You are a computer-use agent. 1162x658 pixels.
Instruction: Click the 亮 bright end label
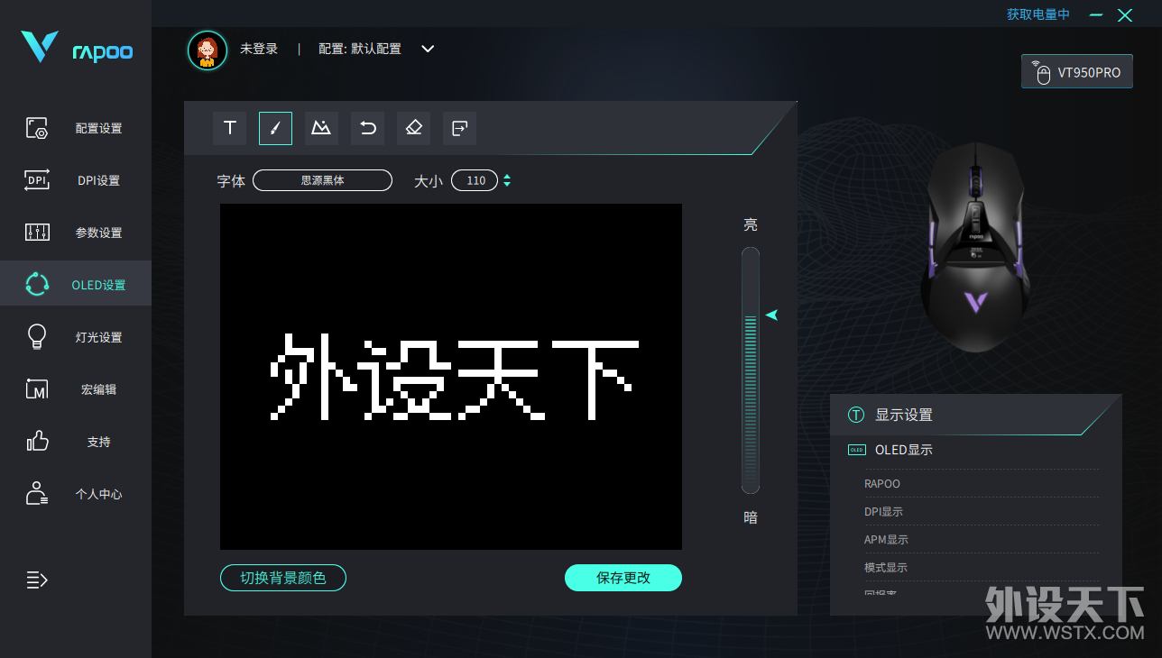pyautogui.click(x=751, y=224)
